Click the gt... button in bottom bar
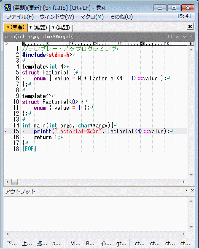The image size is (199, 249). point(121,243)
